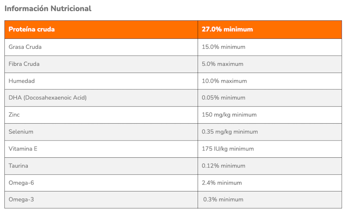Select the Zinc row label

[x=14, y=115]
